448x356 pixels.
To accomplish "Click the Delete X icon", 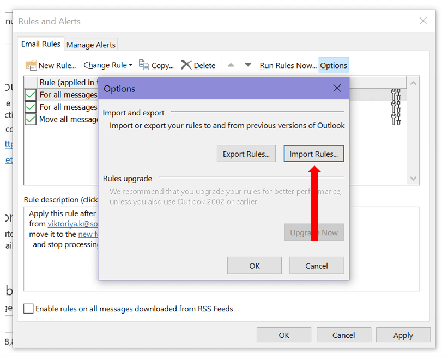I will (x=186, y=65).
